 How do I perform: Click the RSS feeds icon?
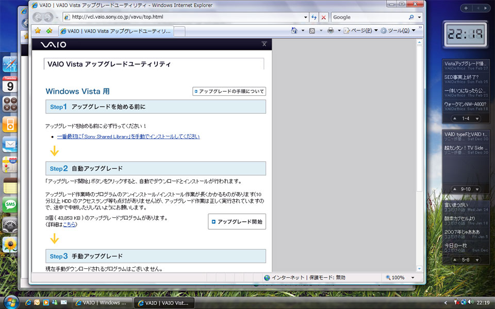click(312, 30)
